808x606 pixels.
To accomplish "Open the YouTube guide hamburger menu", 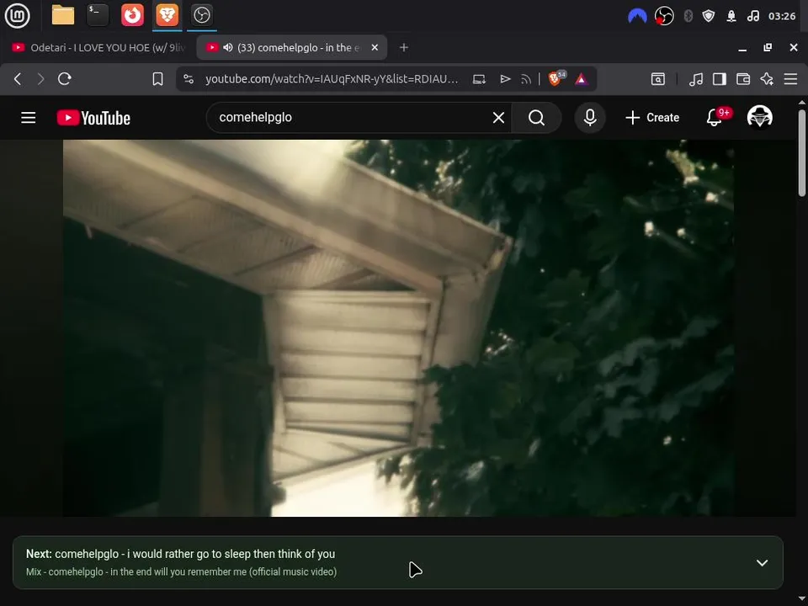I will click(x=29, y=118).
